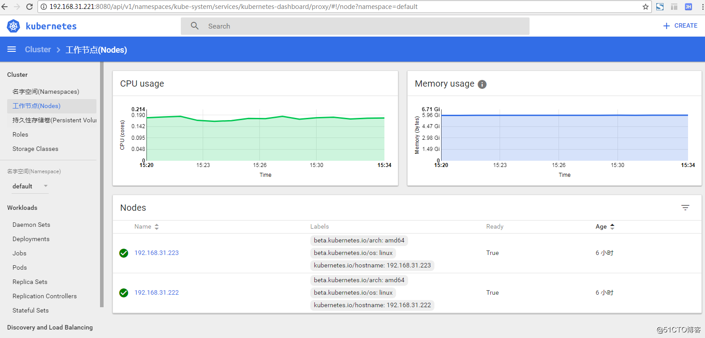Click the Ready value True for 192.168.31.222
705x338 pixels.
[492, 292]
